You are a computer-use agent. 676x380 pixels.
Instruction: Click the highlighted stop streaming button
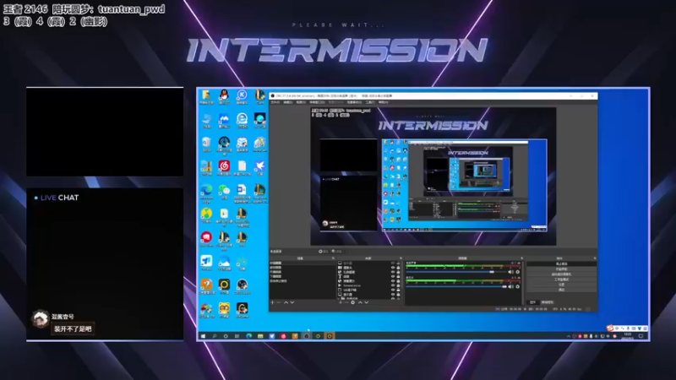pyautogui.click(x=562, y=263)
